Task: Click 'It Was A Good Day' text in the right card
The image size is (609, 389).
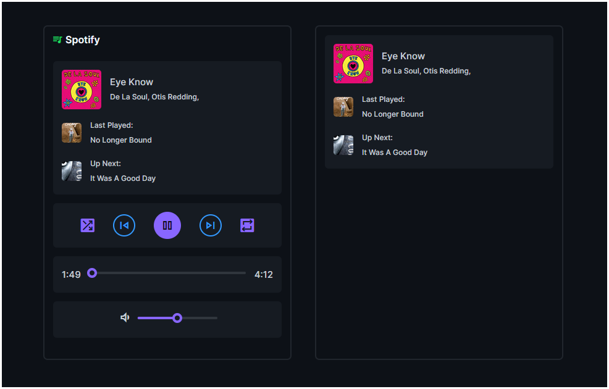Action: click(395, 153)
